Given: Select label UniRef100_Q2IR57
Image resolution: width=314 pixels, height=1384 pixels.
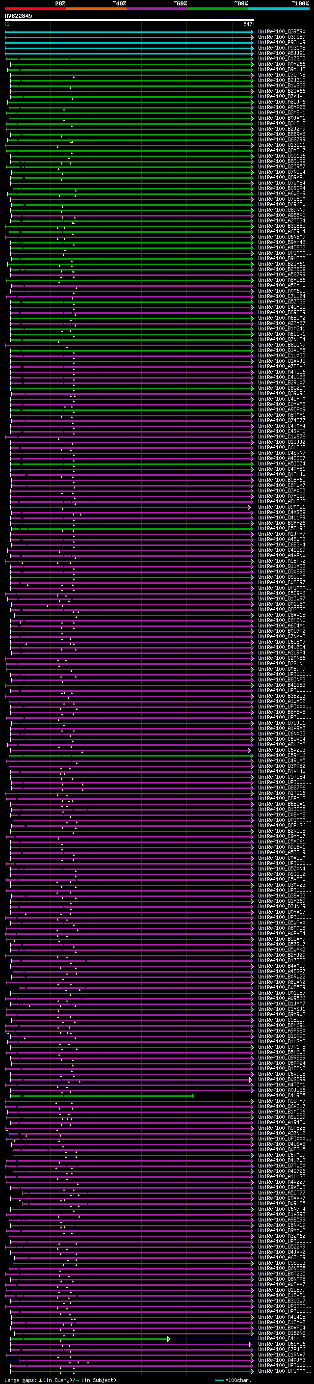Looking at the screenshot, I should click(281, 166).
